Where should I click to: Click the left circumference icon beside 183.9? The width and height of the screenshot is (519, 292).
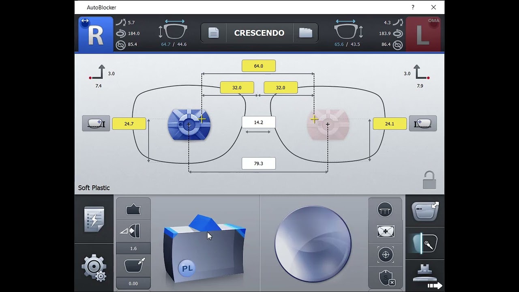pos(398,34)
